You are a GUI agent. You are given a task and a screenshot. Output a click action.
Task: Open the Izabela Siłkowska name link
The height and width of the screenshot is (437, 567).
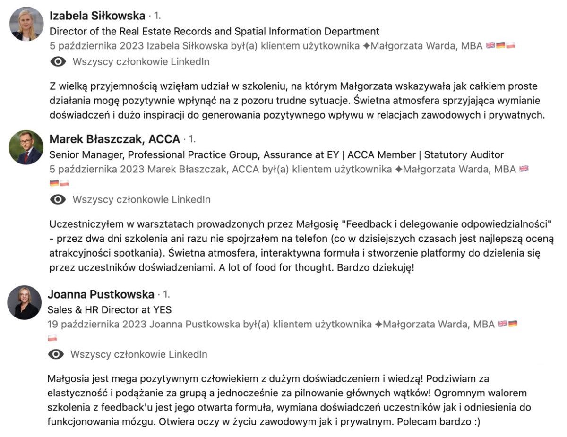(x=97, y=16)
